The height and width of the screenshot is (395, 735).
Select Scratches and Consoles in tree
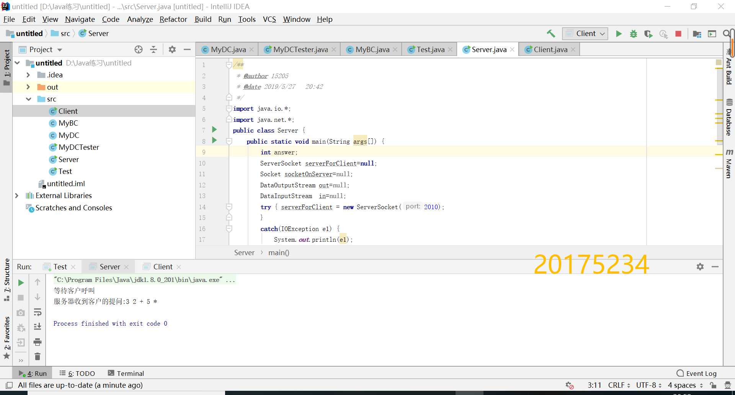[73, 208]
